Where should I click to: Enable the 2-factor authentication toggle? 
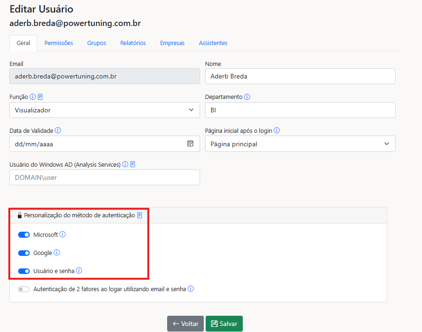[x=24, y=289]
